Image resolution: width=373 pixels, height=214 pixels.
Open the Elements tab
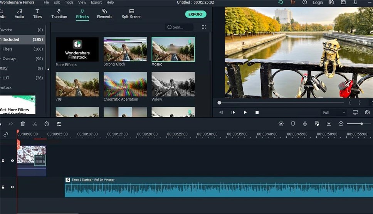(104, 14)
